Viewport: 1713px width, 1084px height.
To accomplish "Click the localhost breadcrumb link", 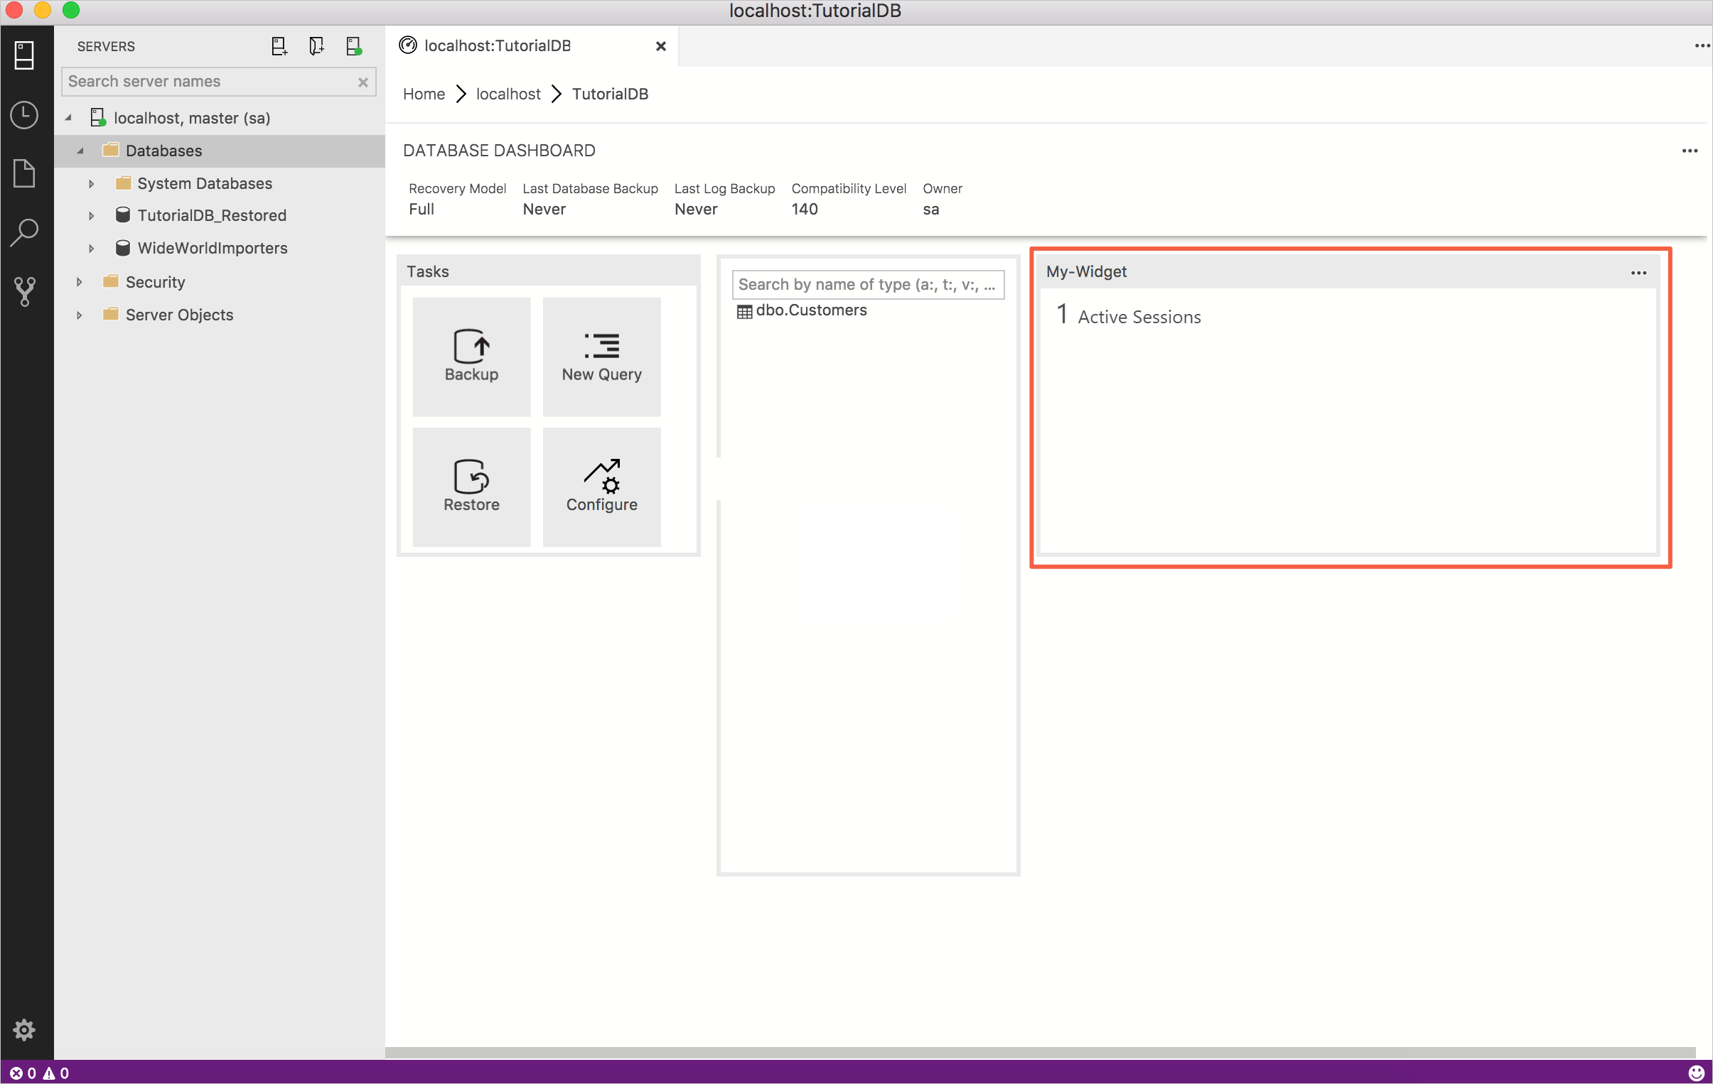I will 508,94.
